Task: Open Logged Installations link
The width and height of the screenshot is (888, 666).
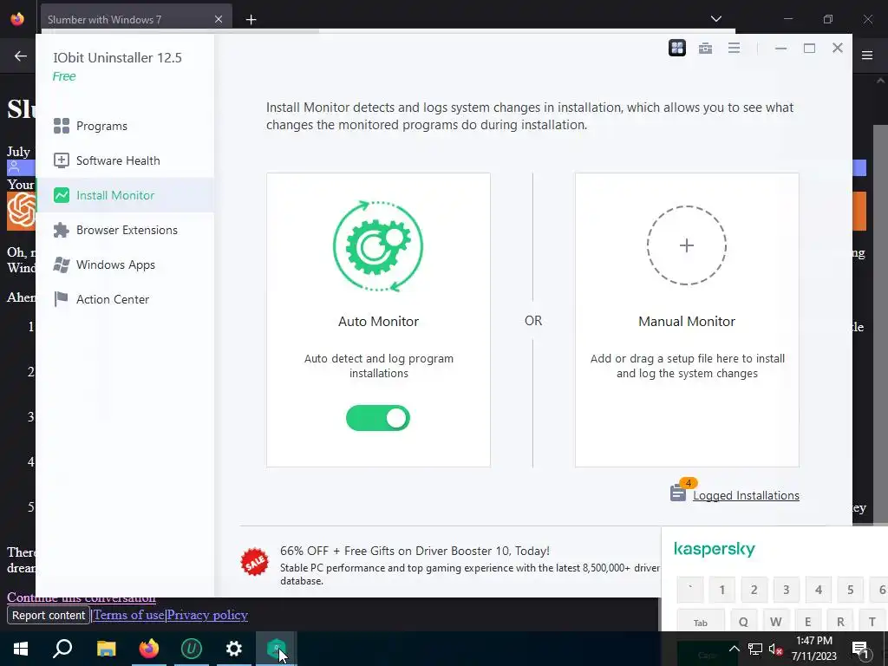Action: (746, 495)
